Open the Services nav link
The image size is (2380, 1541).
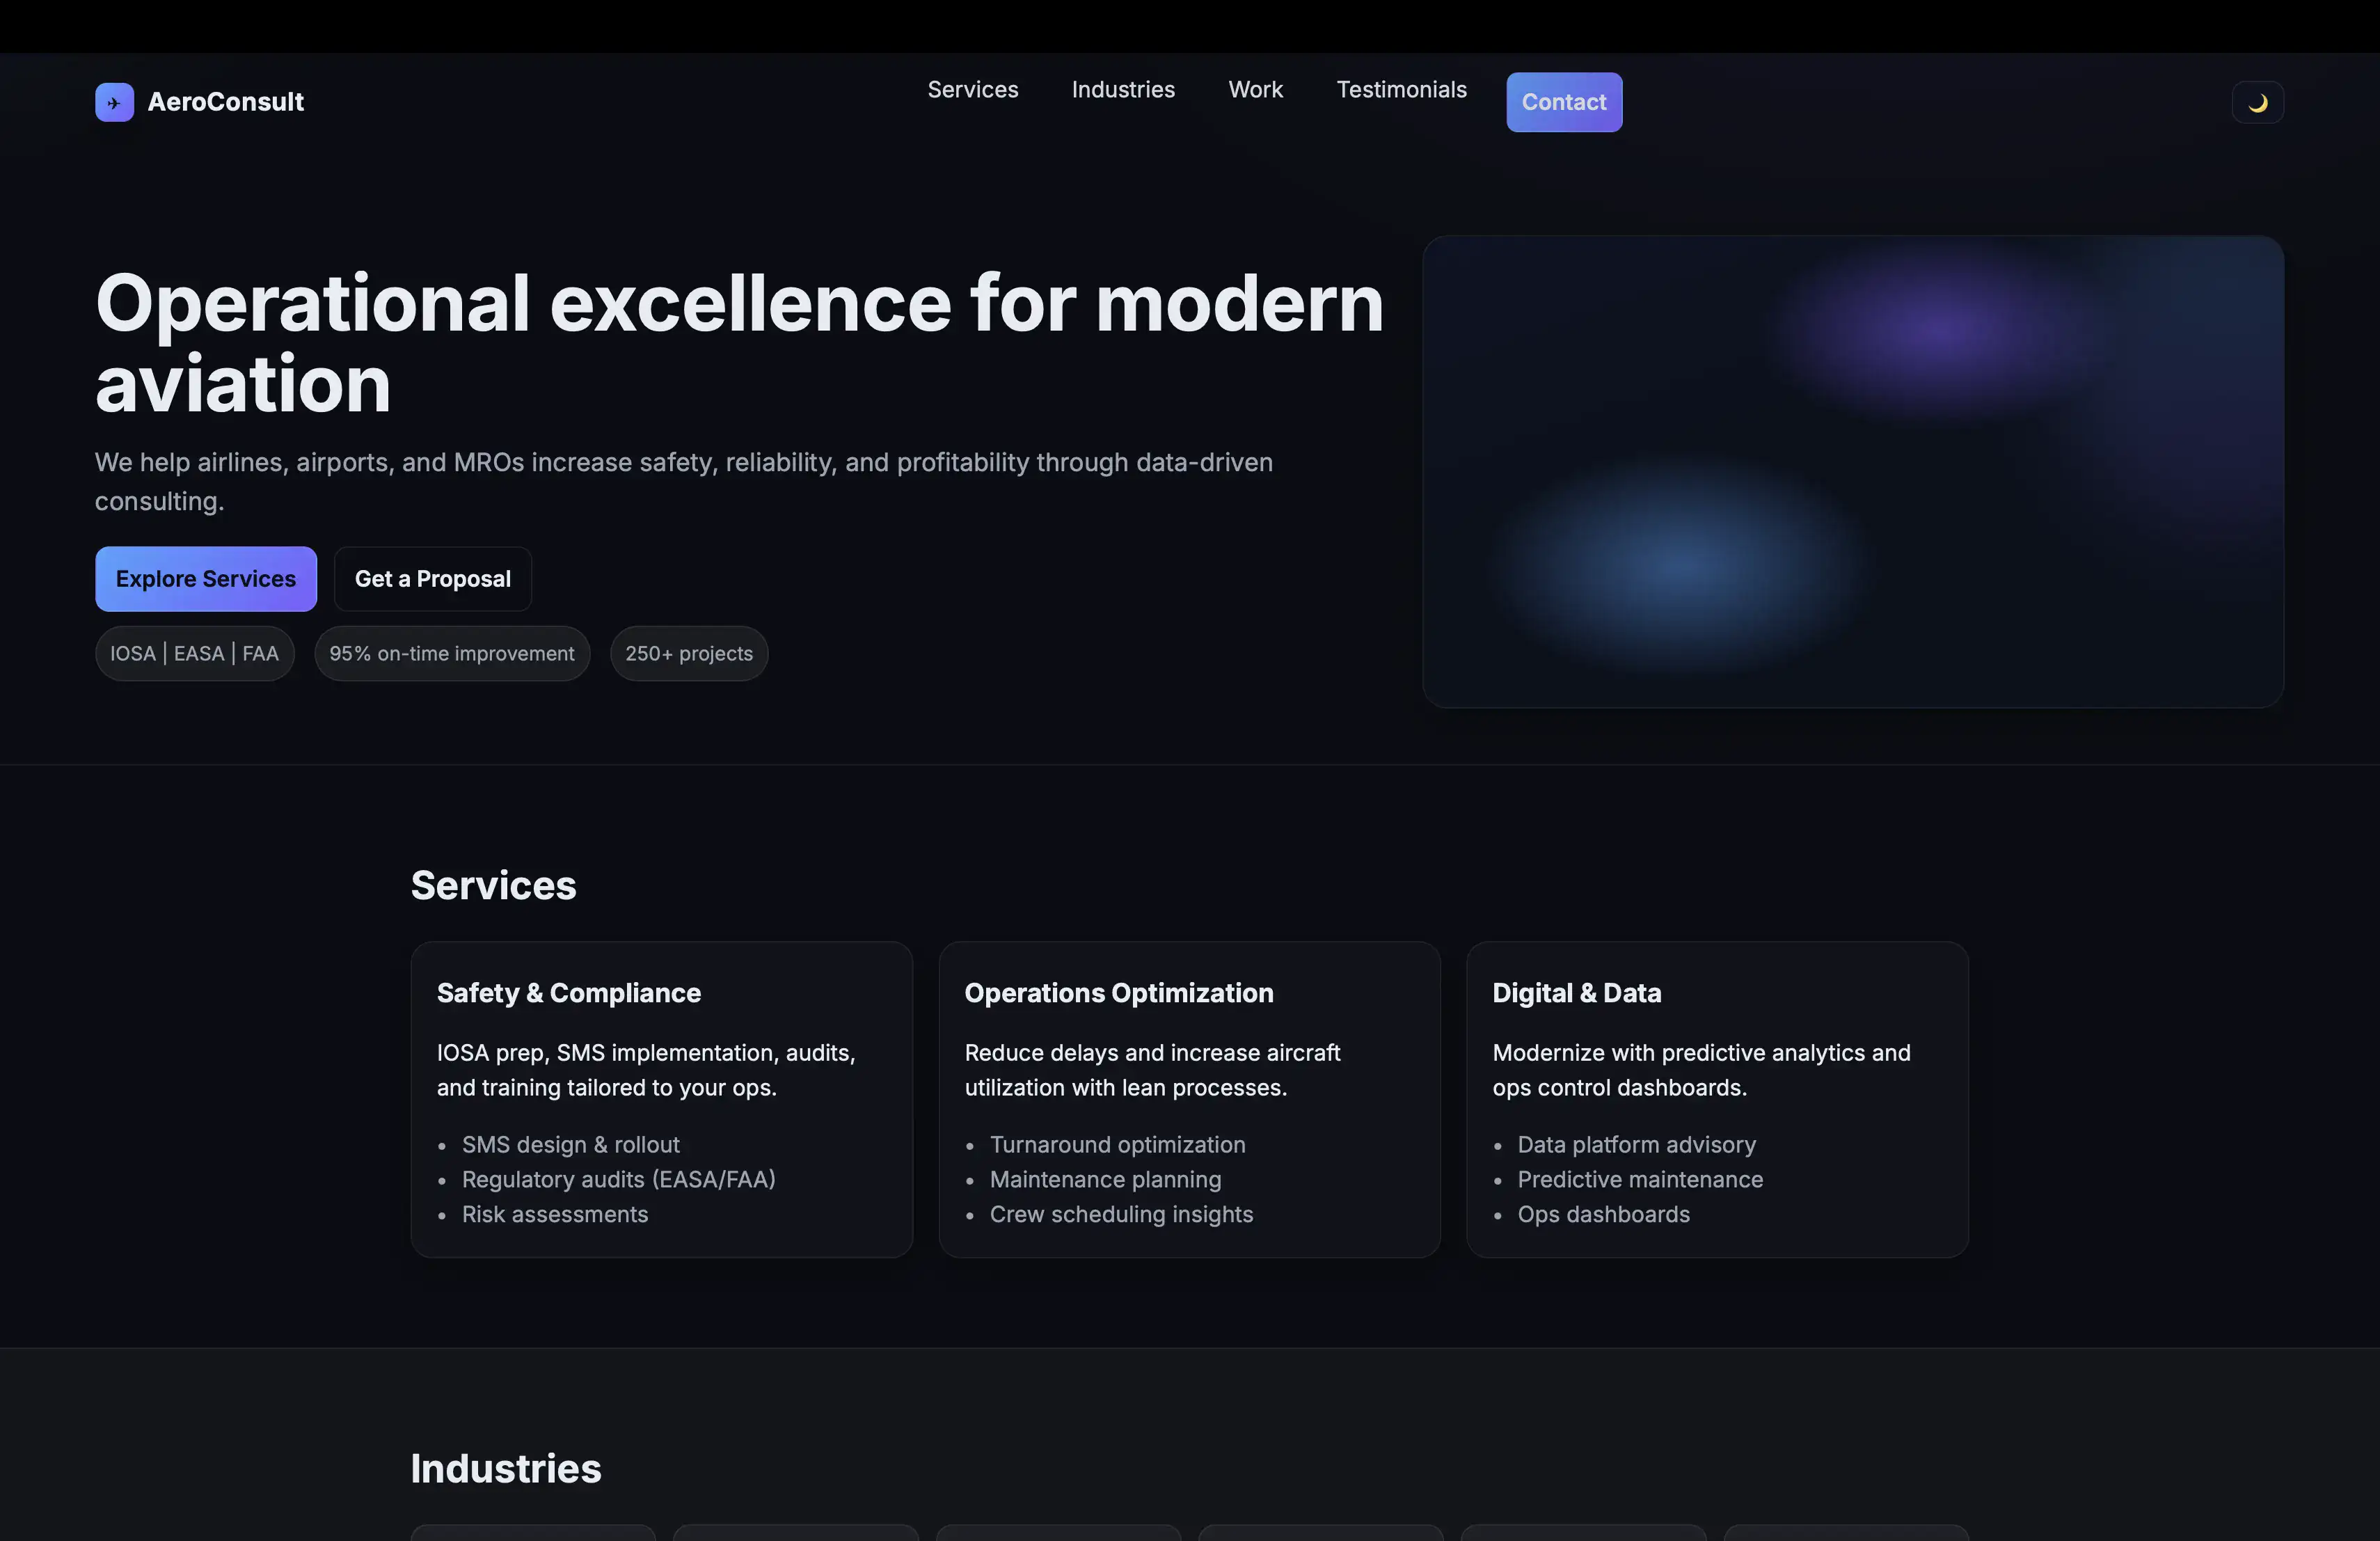coord(972,90)
